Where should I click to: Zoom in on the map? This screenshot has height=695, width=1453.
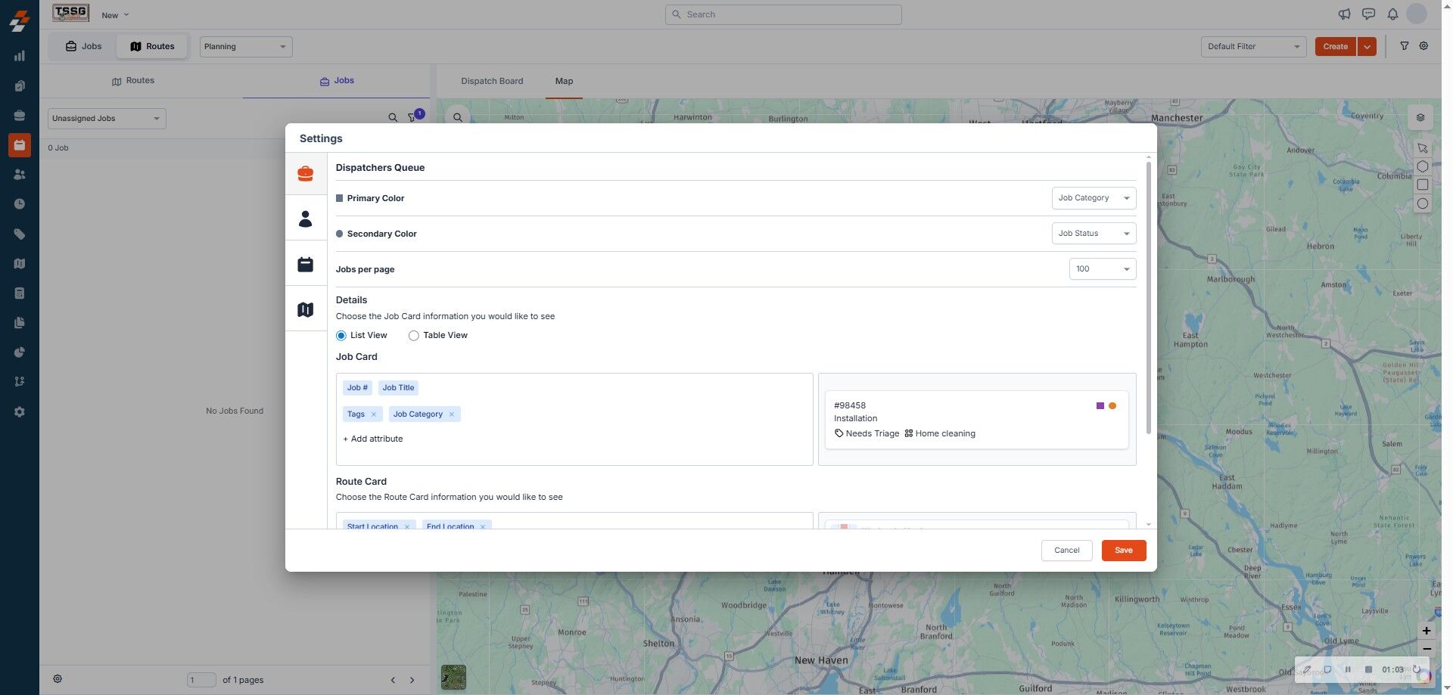tap(1426, 631)
